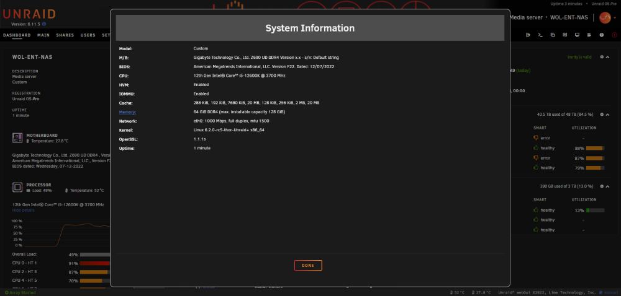Open the Users tab
The image size is (621, 296).
pyautogui.click(x=88, y=35)
